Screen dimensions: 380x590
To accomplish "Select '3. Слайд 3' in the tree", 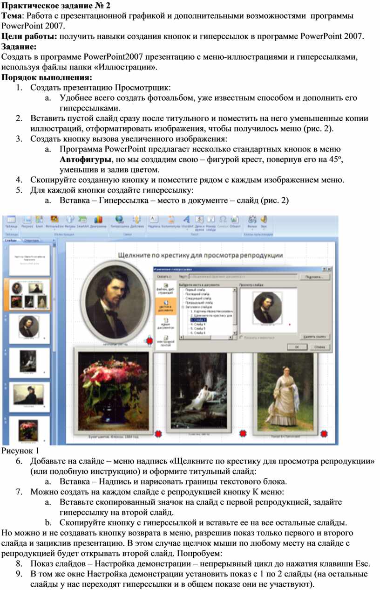I will click(x=198, y=320).
